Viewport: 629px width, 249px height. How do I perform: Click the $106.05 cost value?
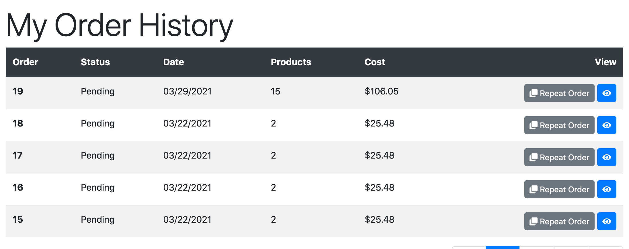click(x=382, y=91)
